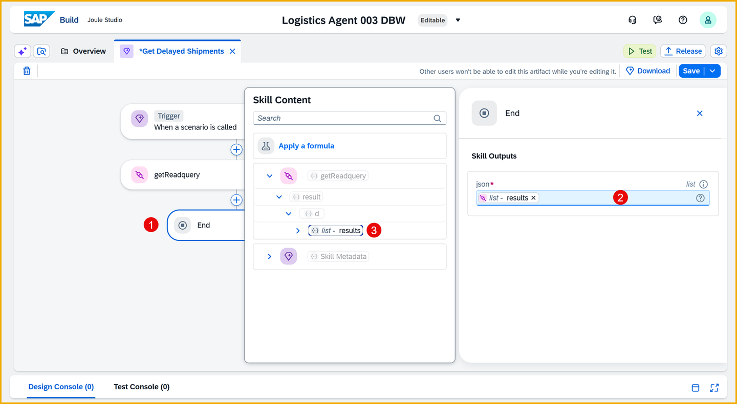Click the pink getReadquery icon in Skill Content
737x404 pixels.
pyautogui.click(x=289, y=176)
